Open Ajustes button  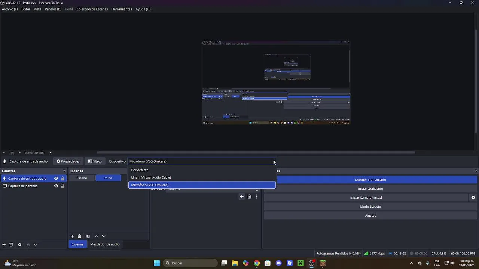tap(370, 216)
